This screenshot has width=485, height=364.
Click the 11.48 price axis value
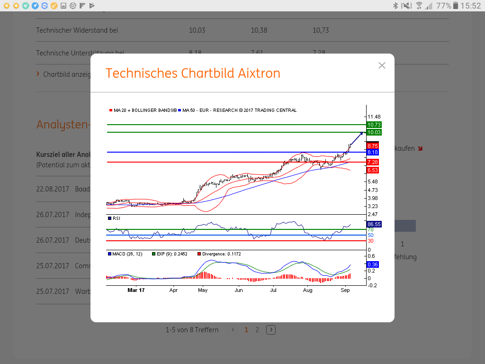point(374,117)
